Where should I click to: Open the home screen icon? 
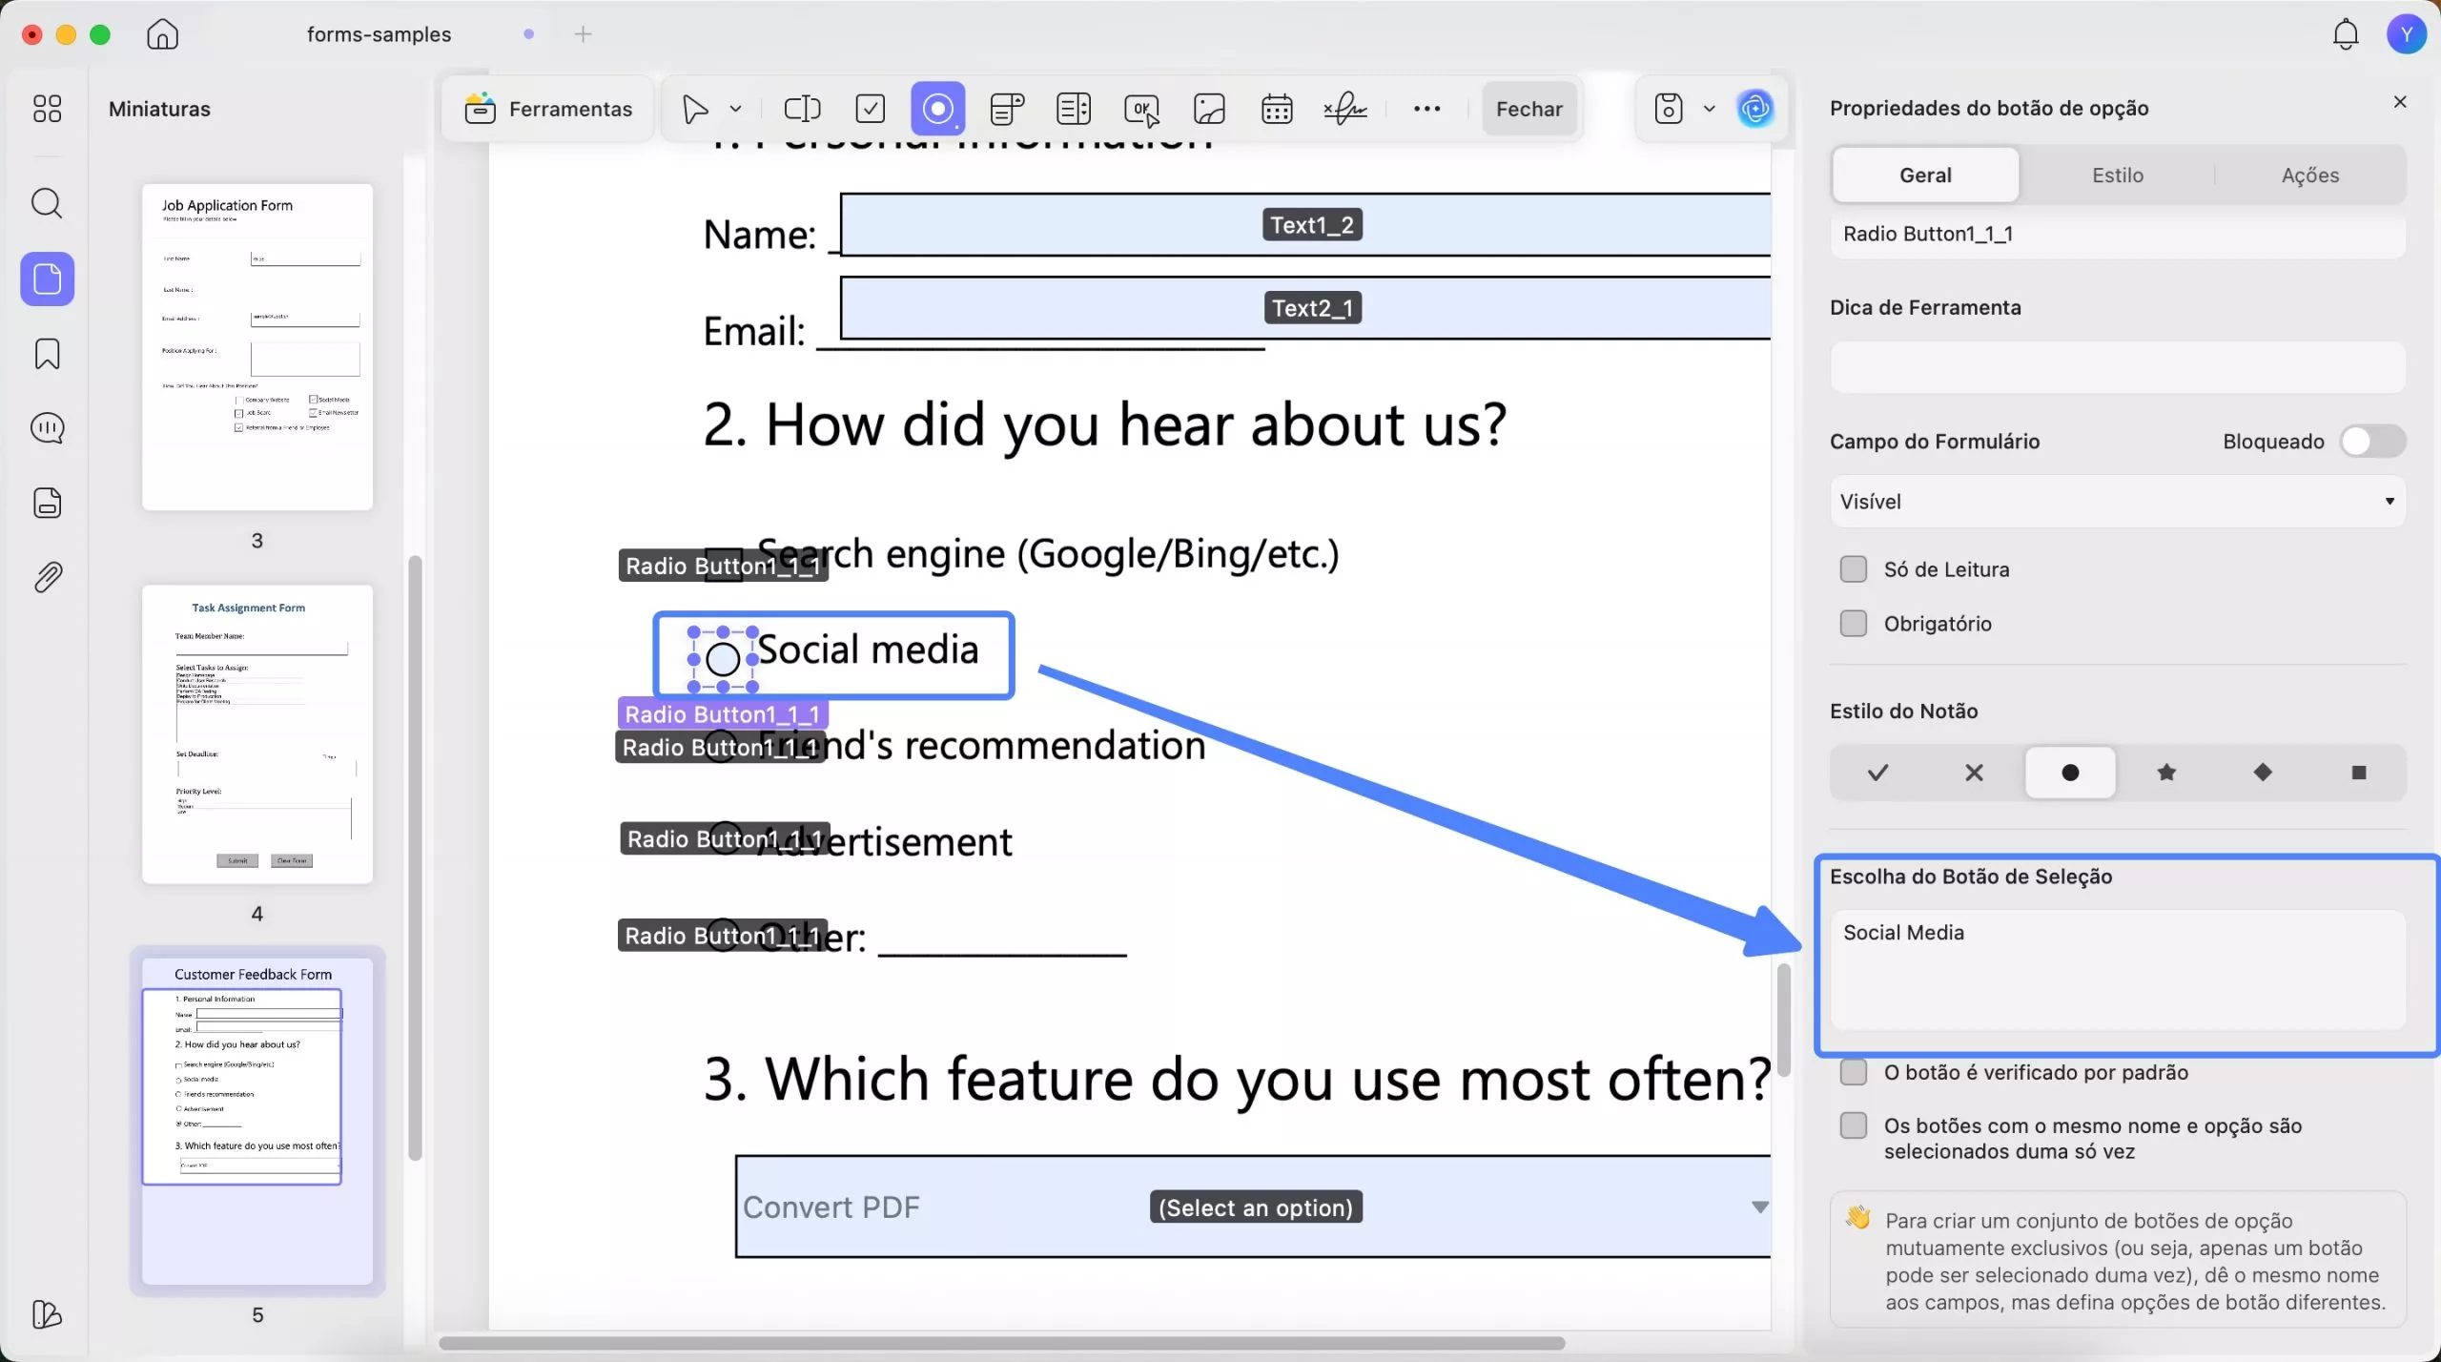162,34
